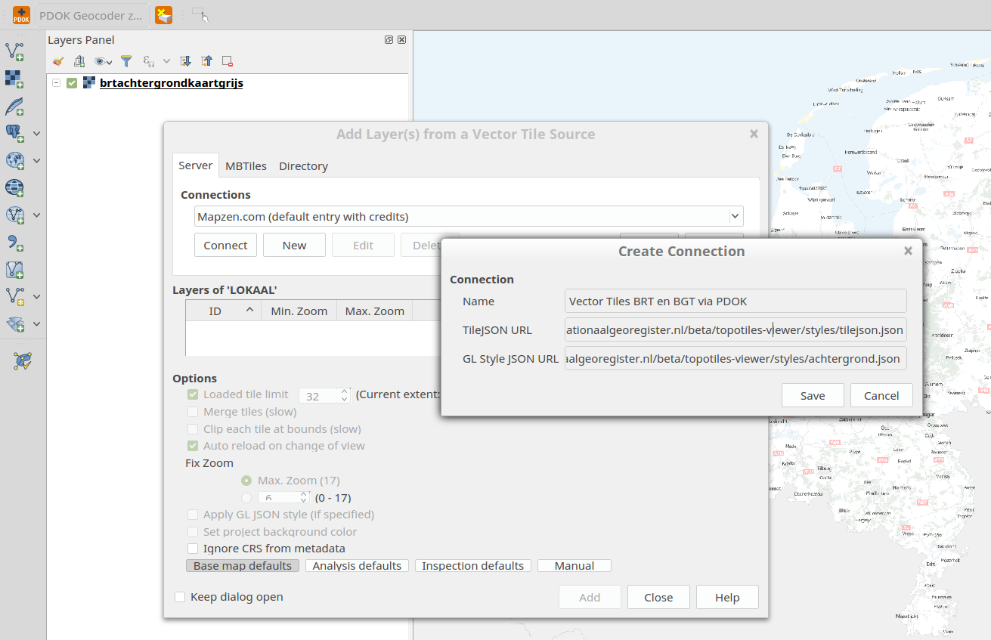Toggle visibility of brtachtergrondkaartgrijs layer
Viewport: 991px width, 640px height.
[72, 83]
